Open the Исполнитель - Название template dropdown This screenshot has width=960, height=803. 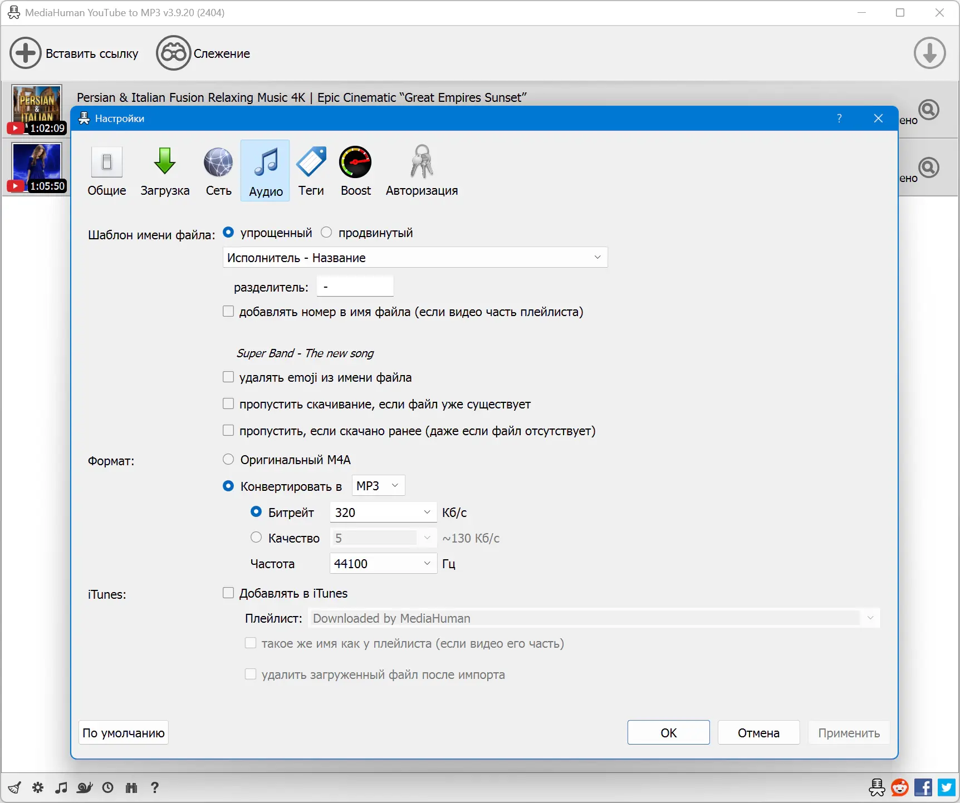(415, 258)
